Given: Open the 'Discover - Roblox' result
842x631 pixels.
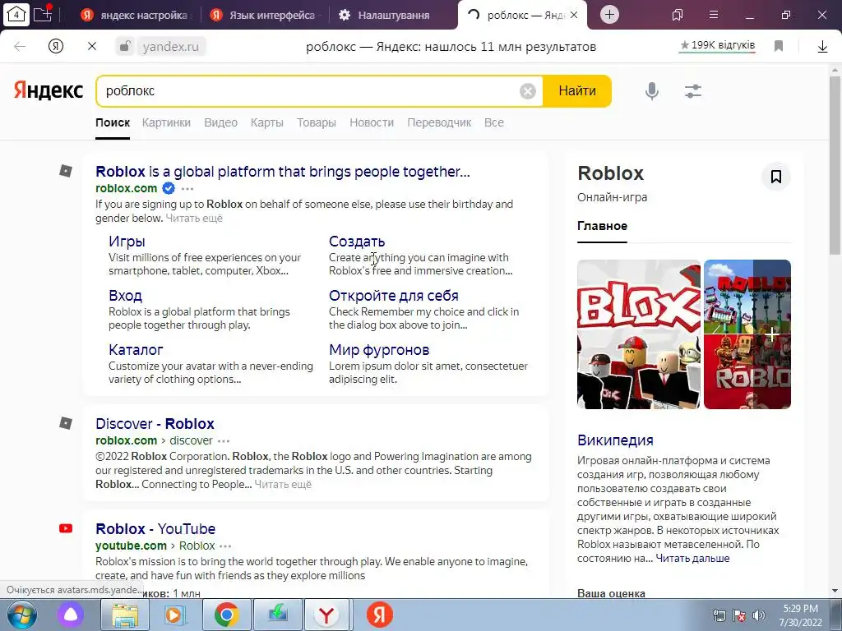Looking at the screenshot, I should click(155, 424).
